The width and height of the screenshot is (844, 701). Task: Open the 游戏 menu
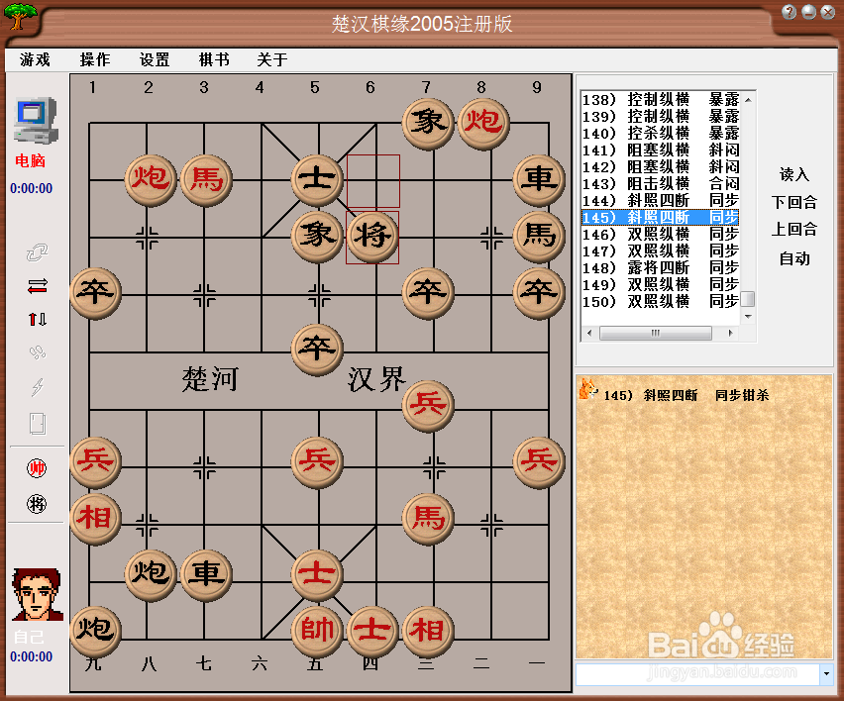35,59
